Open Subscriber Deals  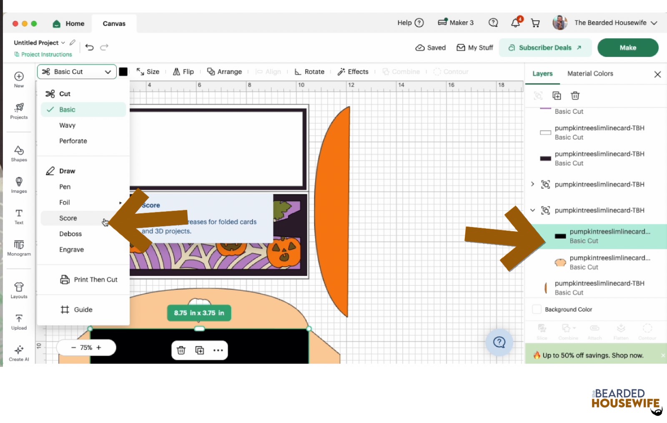point(545,47)
